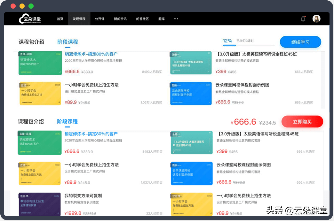Click the 继续学习 button

[300, 42]
